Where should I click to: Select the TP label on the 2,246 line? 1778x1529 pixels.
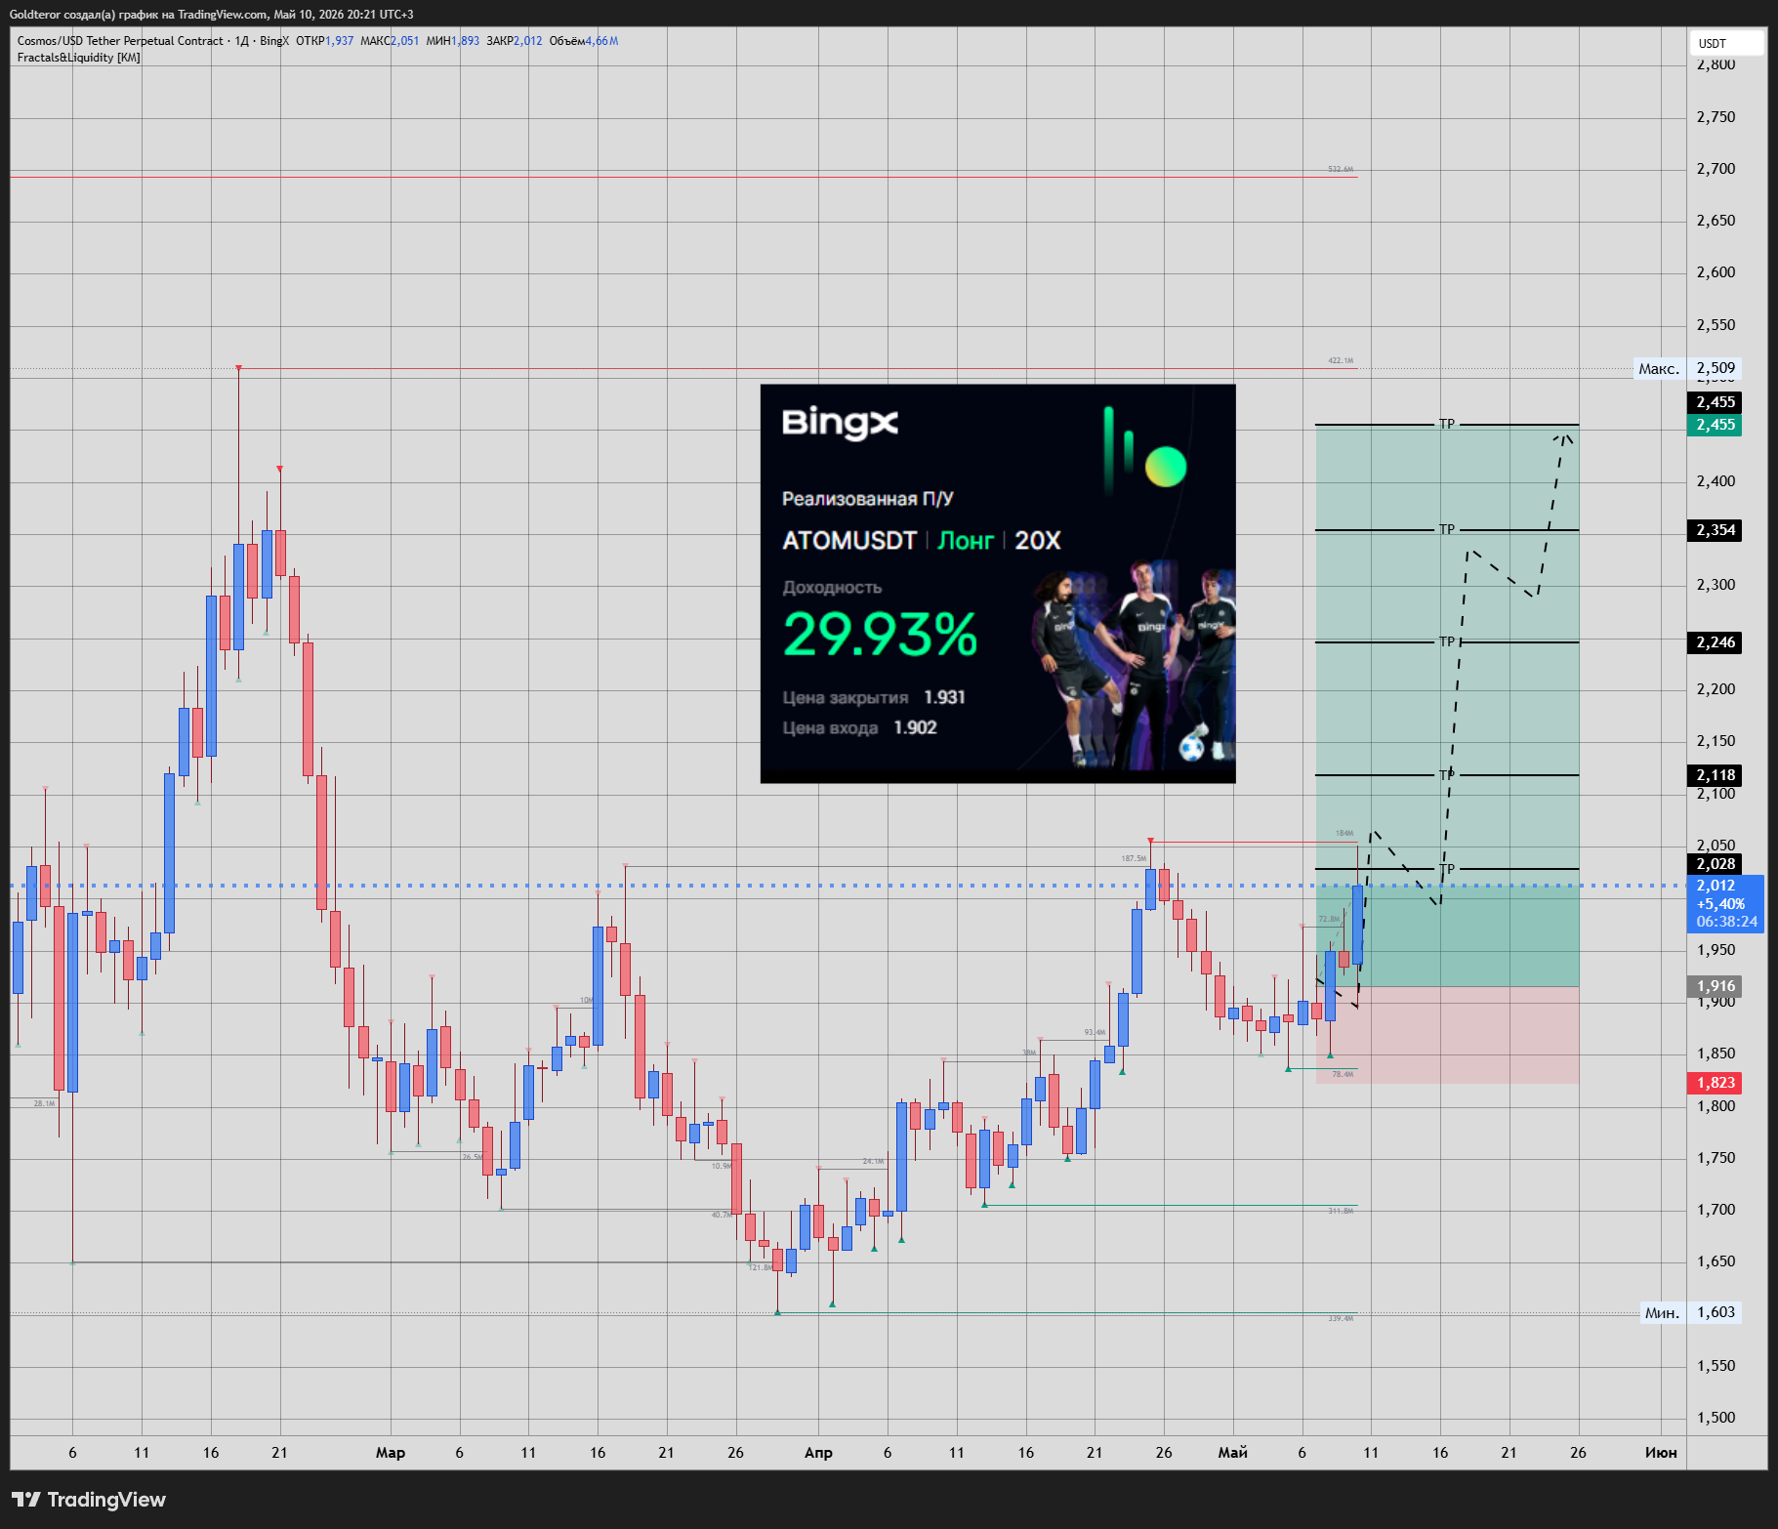(1447, 642)
